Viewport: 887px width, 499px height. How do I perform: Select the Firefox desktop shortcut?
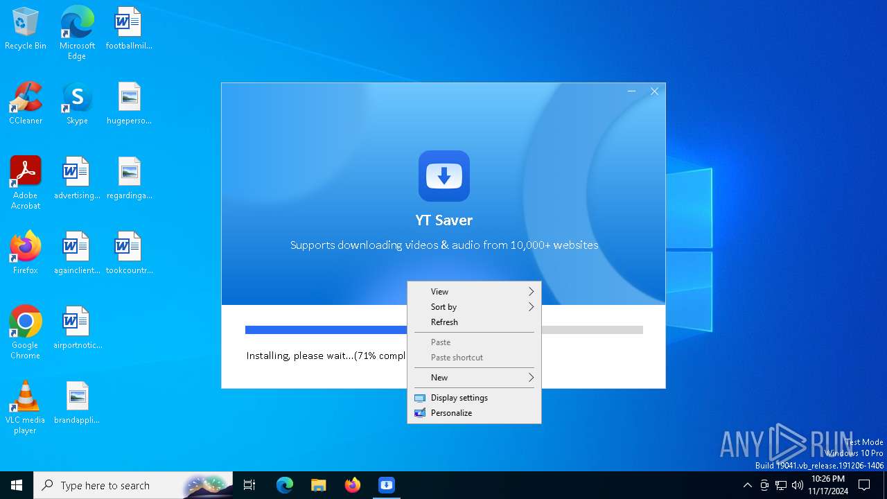pos(26,254)
